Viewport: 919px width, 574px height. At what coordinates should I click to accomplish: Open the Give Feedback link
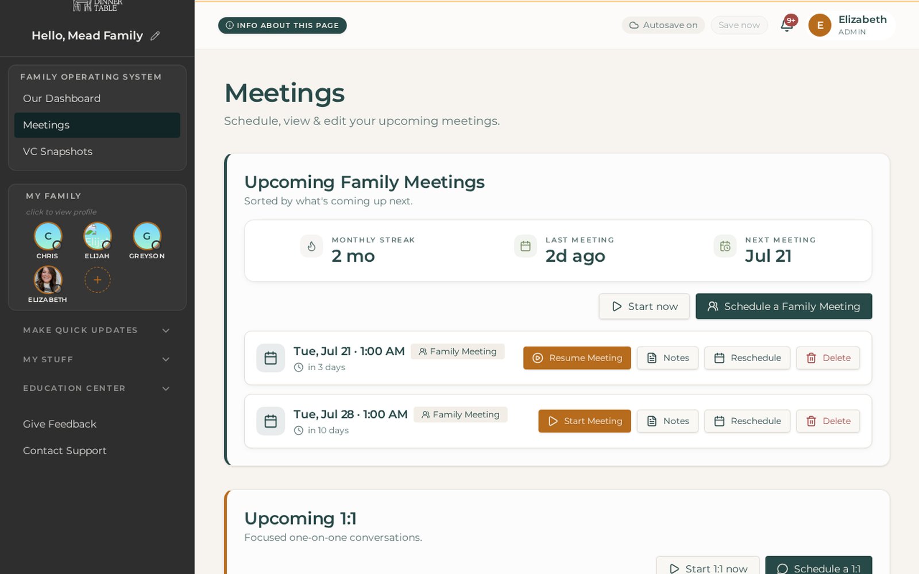[x=60, y=424]
